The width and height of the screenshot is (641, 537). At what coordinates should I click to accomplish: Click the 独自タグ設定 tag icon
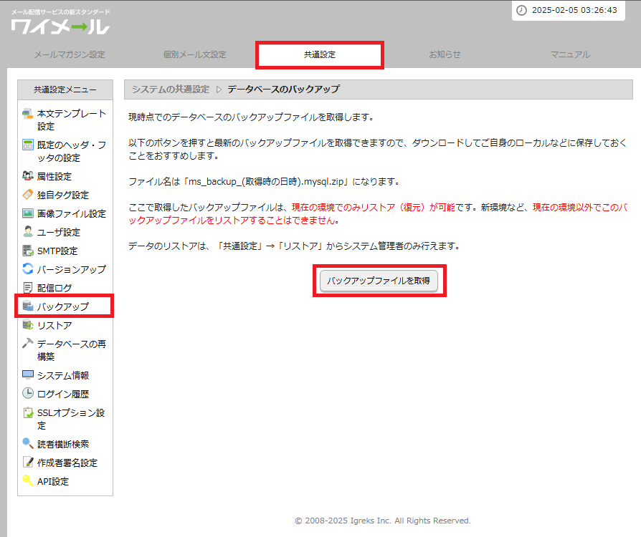(27, 194)
